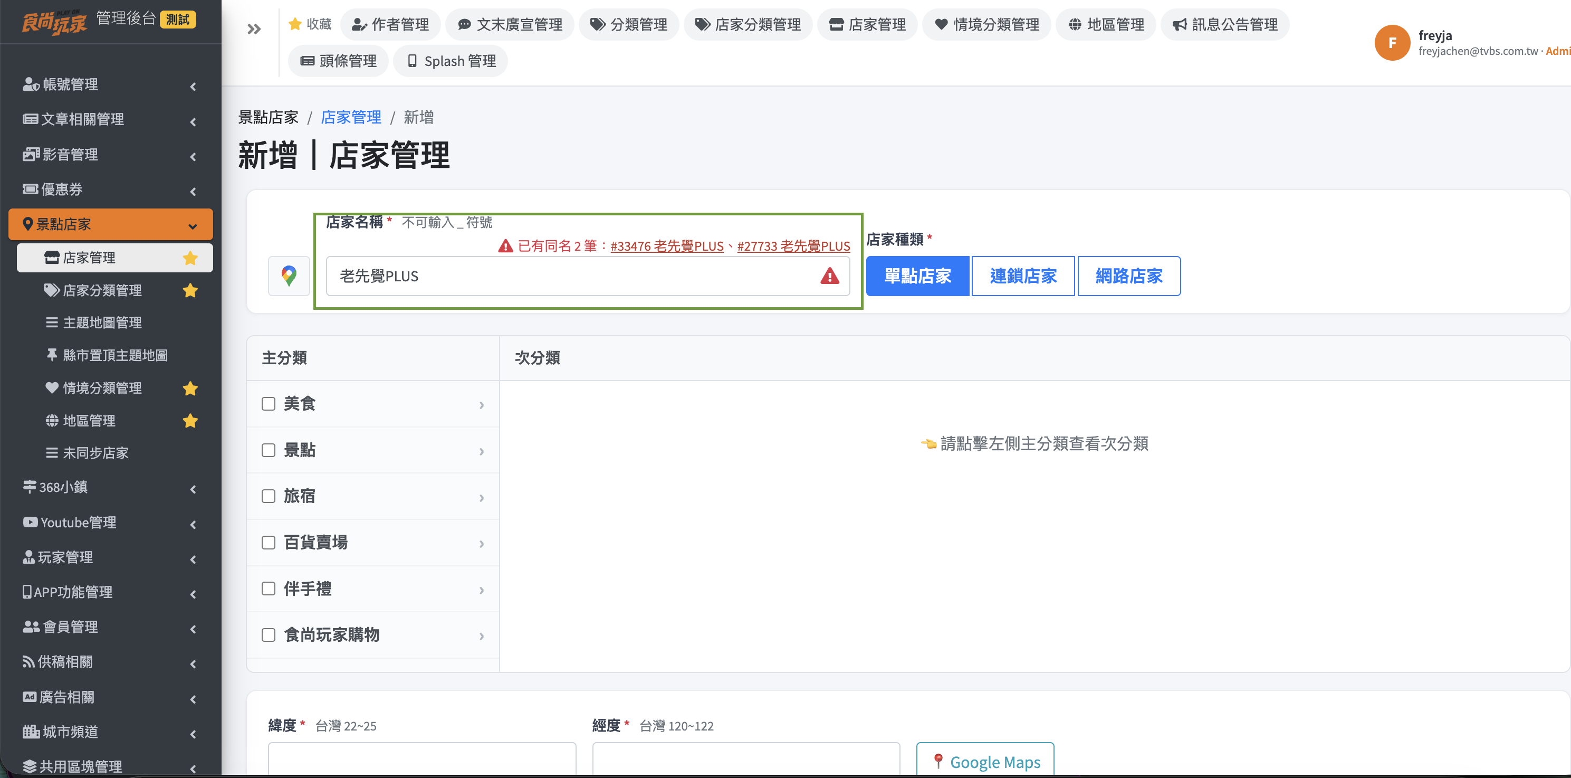Click the Google Maps button near coordinates

pos(985,760)
